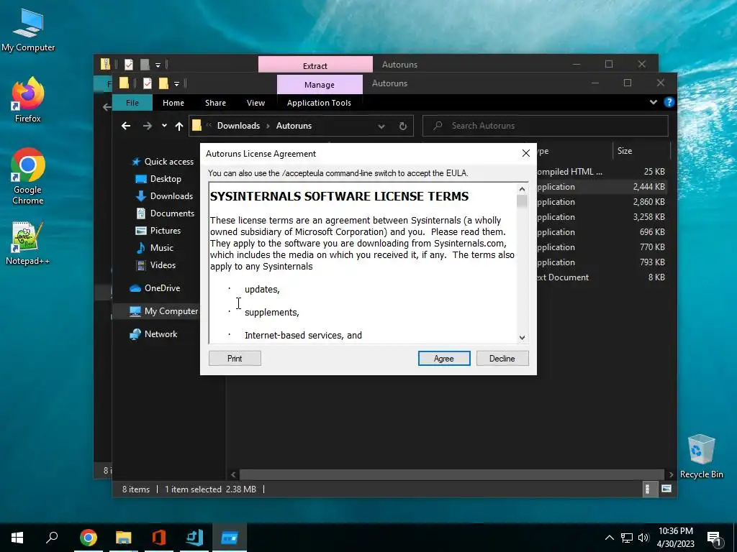The height and width of the screenshot is (552, 737).
Task: Click the active Autoruns taskbar icon
Action: tap(230, 538)
